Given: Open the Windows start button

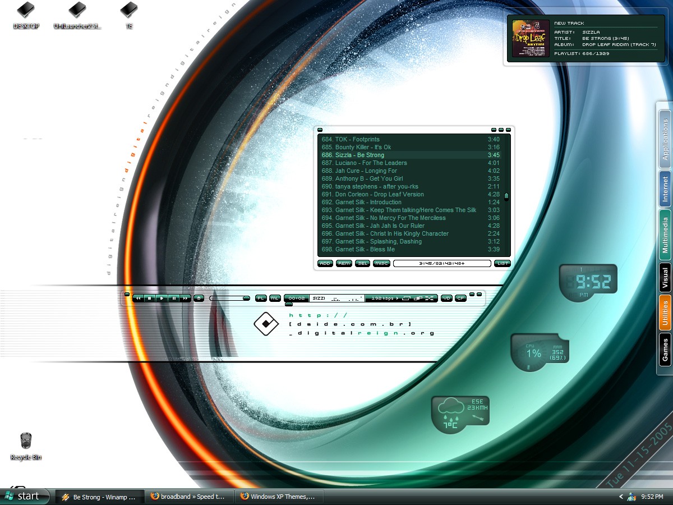Looking at the screenshot, I should (x=25, y=496).
